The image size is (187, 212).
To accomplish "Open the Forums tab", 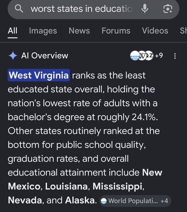I will coord(116,31).
